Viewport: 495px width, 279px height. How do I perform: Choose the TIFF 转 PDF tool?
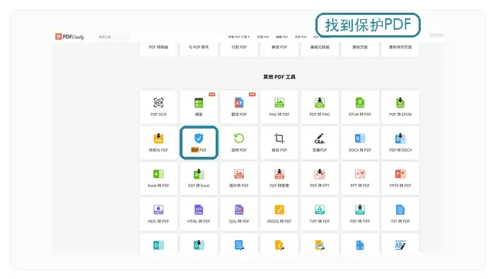pos(320,214)
